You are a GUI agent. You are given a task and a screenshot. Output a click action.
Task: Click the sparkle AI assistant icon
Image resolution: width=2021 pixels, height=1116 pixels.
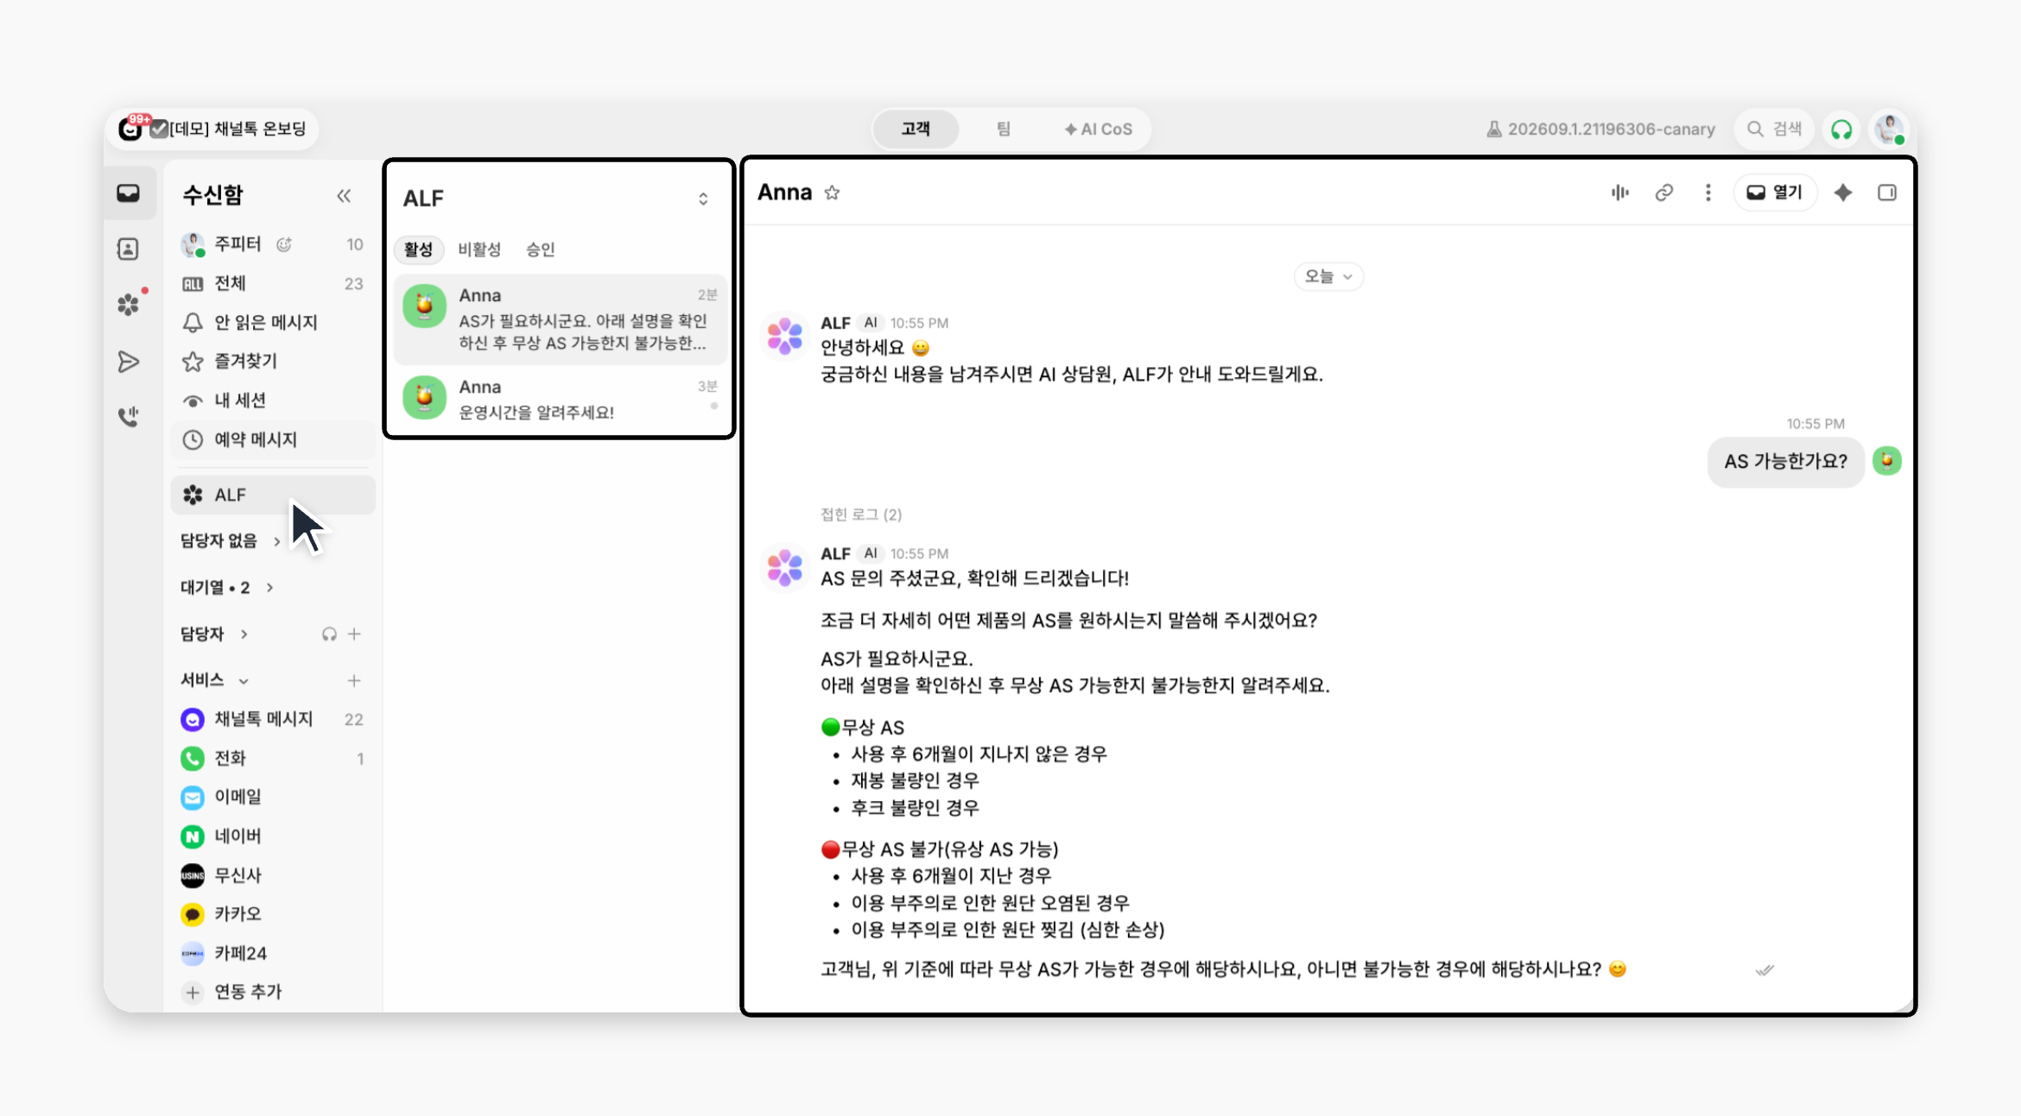coord(1843,192)
